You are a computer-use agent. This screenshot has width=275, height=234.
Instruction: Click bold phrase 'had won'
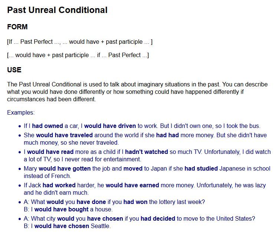click(x=135, y=202)
